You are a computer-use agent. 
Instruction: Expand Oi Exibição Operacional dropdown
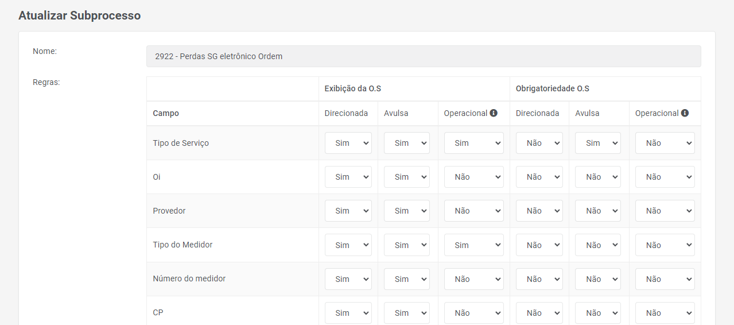click(x=473, y=177)
